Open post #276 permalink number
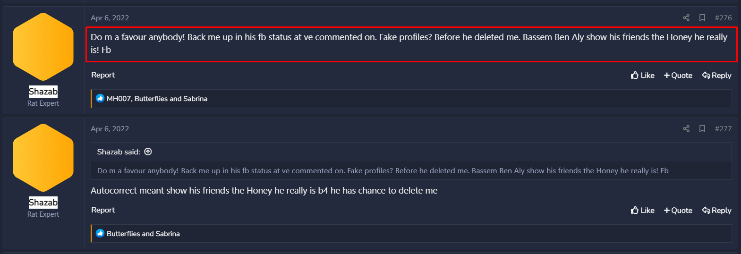Screen dimensions: 741x254 click(x=723, y=18)
